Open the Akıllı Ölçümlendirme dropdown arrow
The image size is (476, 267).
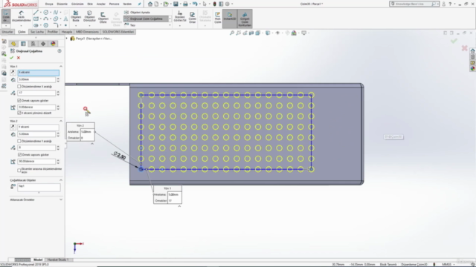(21, 26)
